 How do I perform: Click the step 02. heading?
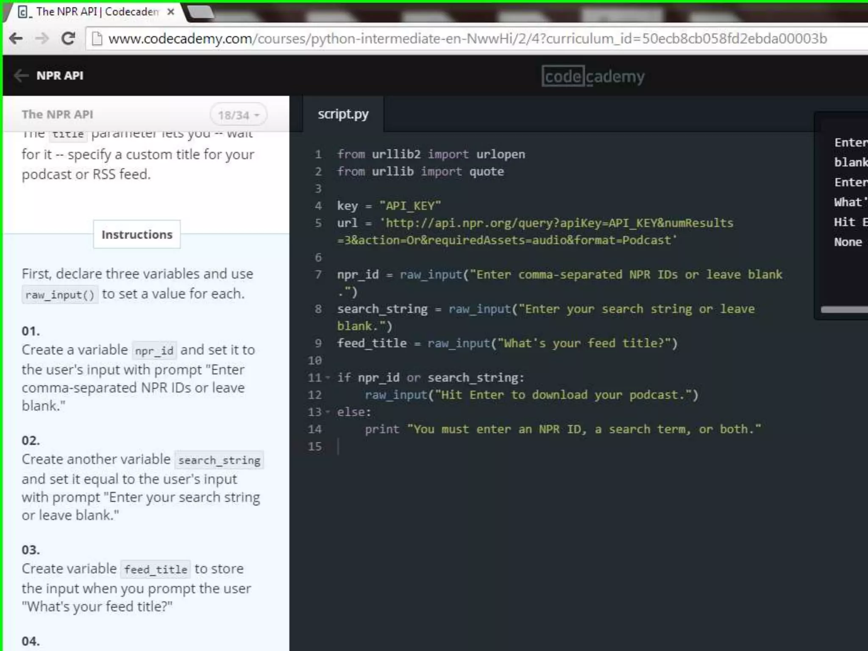(x=31, y=440)
